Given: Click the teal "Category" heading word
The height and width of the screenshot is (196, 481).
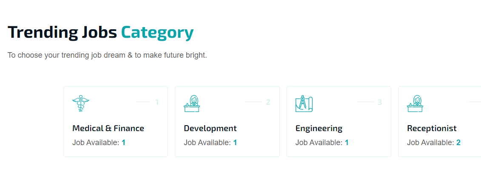Looking at the screenshot, I should pyautogui.click(x=157, y=32).
